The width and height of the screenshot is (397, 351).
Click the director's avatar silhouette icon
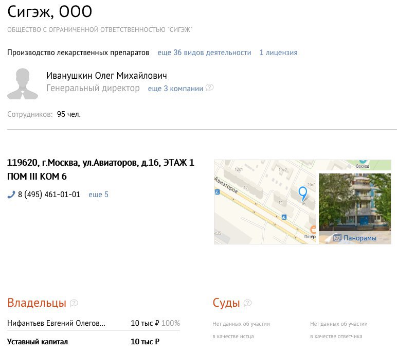click(x=23, y=84)
